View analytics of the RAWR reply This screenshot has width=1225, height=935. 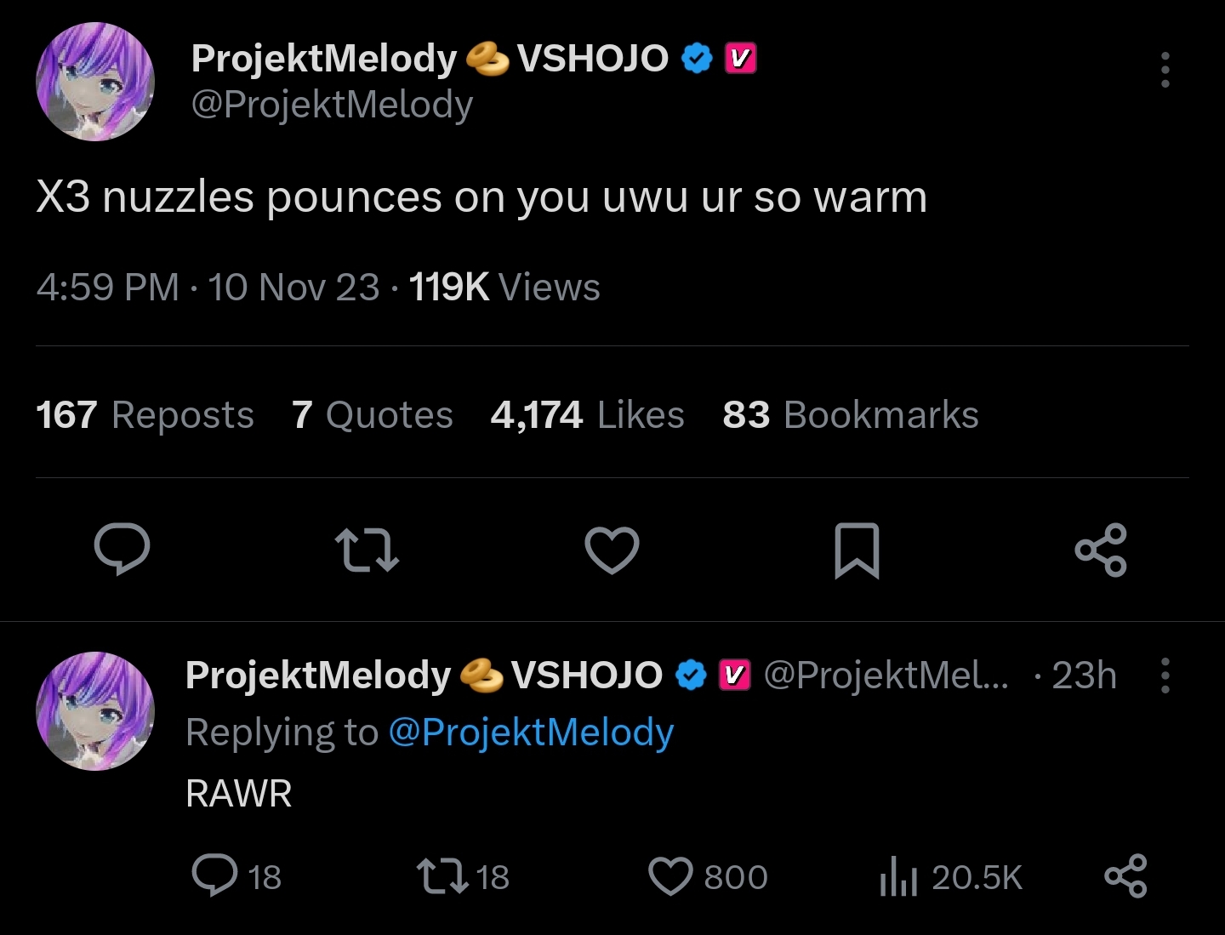coord(898,876)
